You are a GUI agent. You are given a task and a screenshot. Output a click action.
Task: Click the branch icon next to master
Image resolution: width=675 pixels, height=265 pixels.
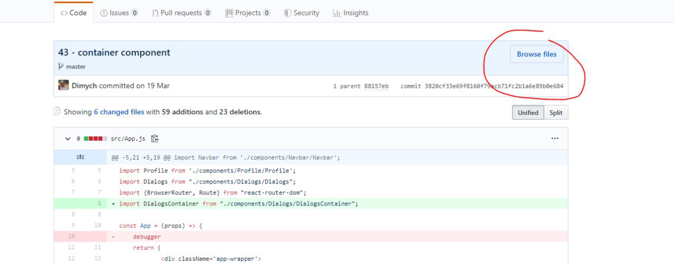[x=61, y=67]
